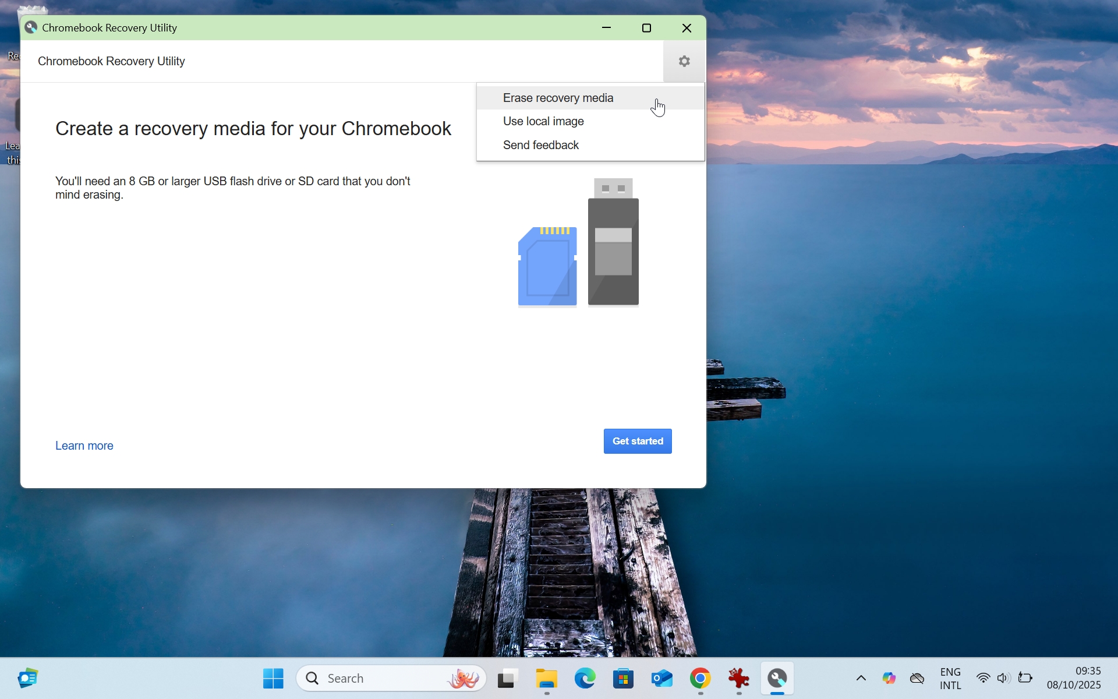
Task: Select "Erase recovery media" from the menu
Action: coord(558,97)
